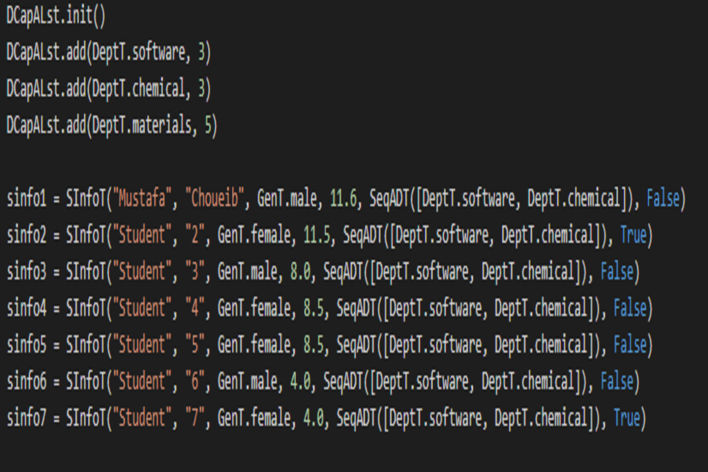Click the "4" string on sinfo4 line
The height and width of the screenshot is (472, 708).
(195, 308)
